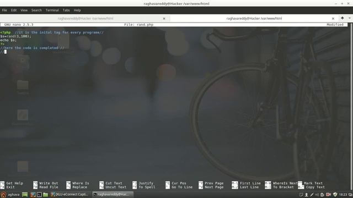Click the To Spell shortcut label
This screenshot has width=353, height=198.
[147, 187]
